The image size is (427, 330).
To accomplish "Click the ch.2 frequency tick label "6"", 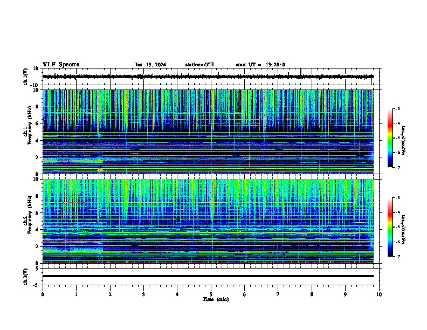I will tap(38, 213).
